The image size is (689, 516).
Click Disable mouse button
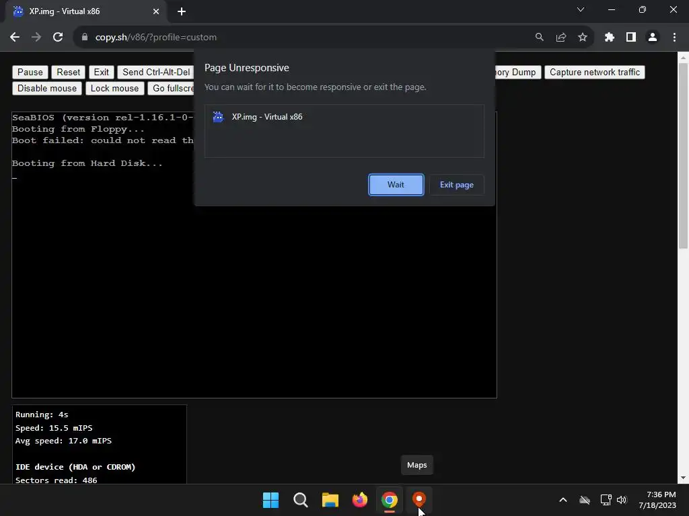coord(47,88)
